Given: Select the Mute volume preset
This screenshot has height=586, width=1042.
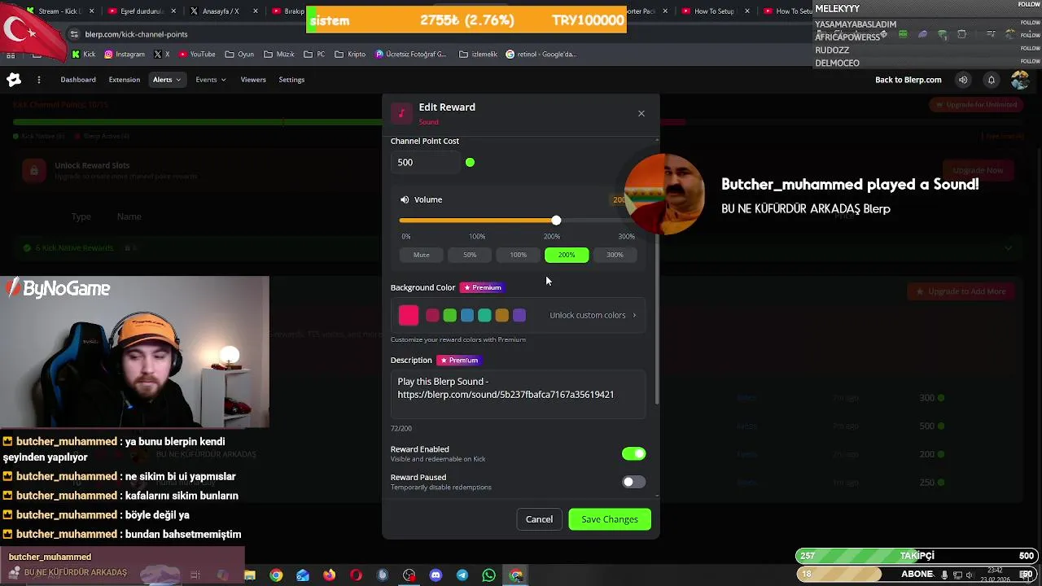Looking at the screenshot, I should 421,256.
